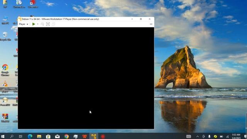The width and height of the screenshot is (247, 139).
Task: Open Windows Search from the taskbar
Action: [12, 136]
